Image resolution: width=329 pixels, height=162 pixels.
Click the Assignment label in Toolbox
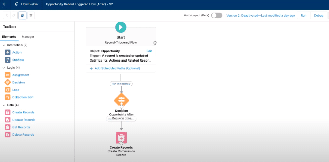point(20,75)
